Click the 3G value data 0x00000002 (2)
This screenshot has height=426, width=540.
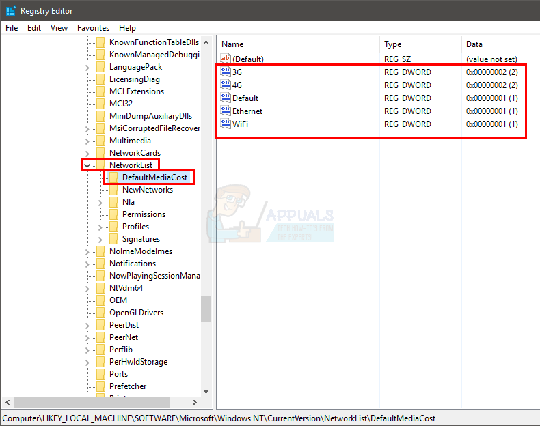491,72
